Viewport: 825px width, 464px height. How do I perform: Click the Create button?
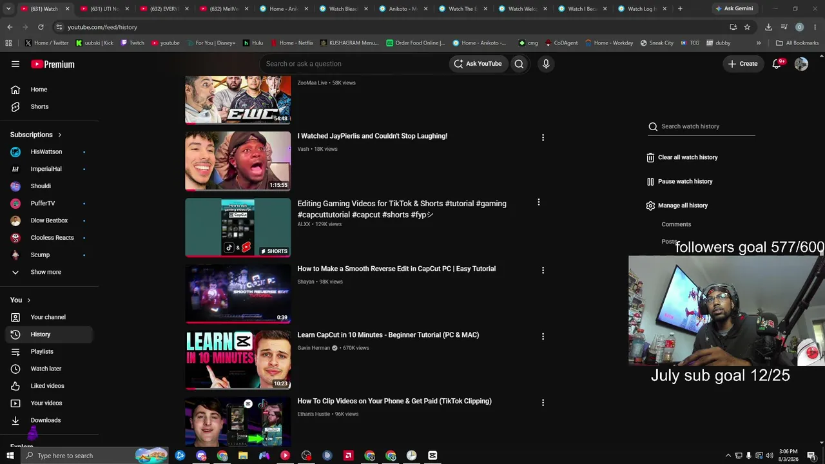(x=742, y=64)
